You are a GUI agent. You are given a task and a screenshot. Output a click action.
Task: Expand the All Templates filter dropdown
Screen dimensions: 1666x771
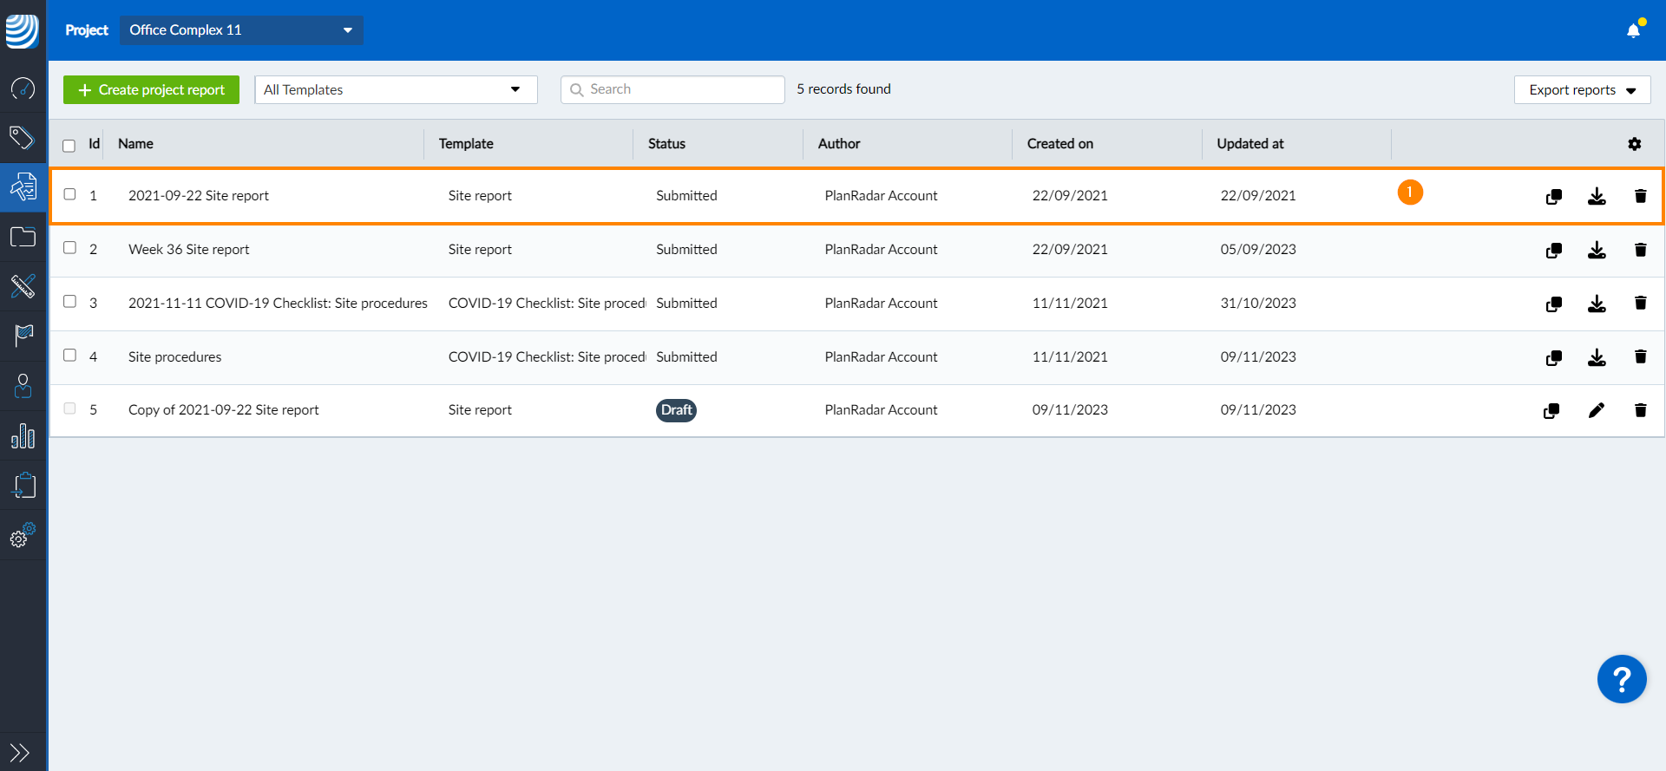click(x=396, y=90)
